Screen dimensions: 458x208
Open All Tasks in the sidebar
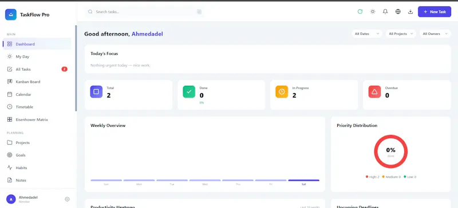coord(37,69)
